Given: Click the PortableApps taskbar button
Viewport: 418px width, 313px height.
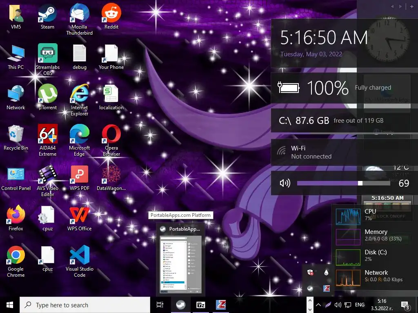Looking at the screenshot, I should (x=180, y=305).
